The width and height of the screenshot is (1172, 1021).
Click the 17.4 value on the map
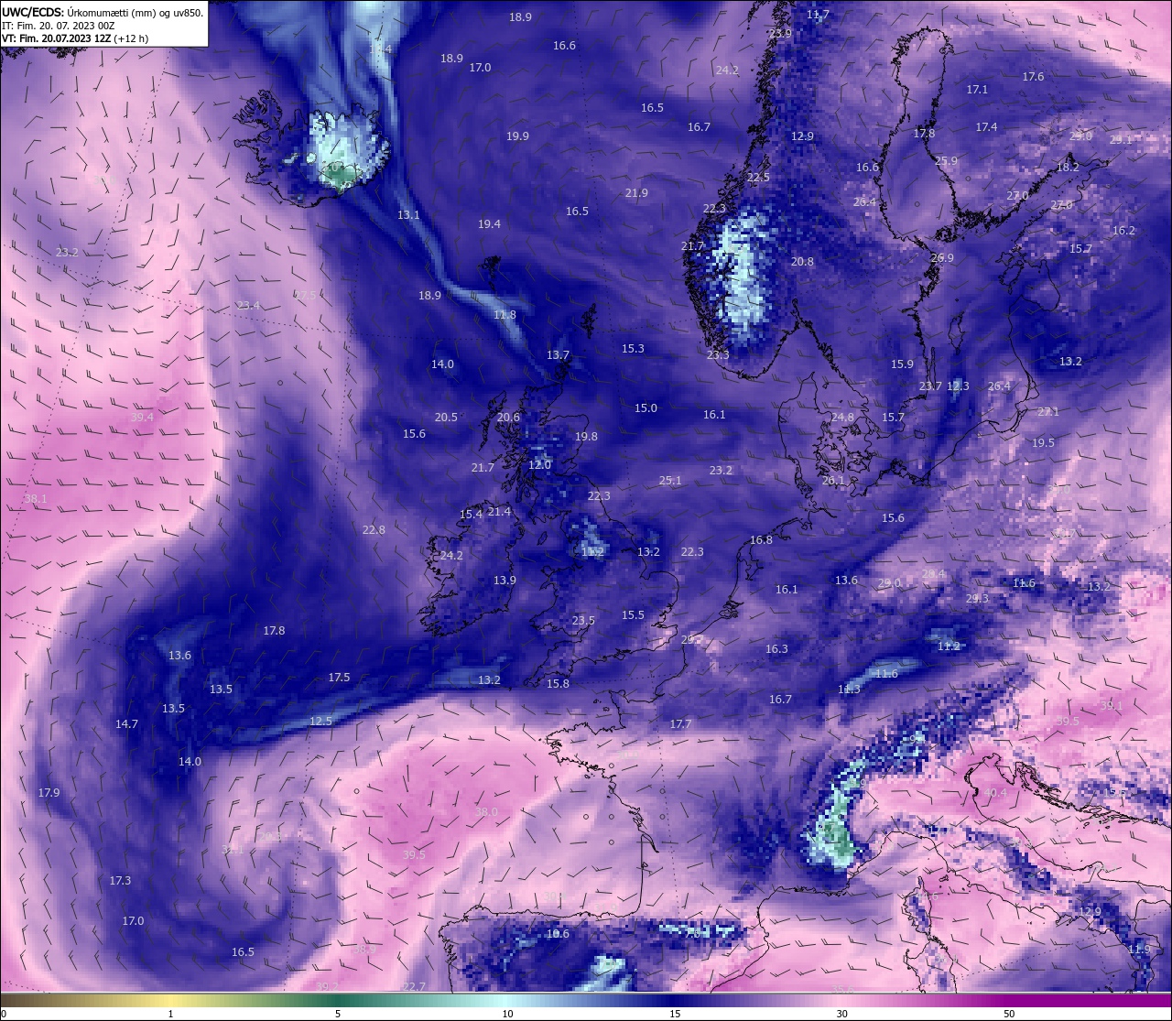pyautogui.click(x=986, y=127)
